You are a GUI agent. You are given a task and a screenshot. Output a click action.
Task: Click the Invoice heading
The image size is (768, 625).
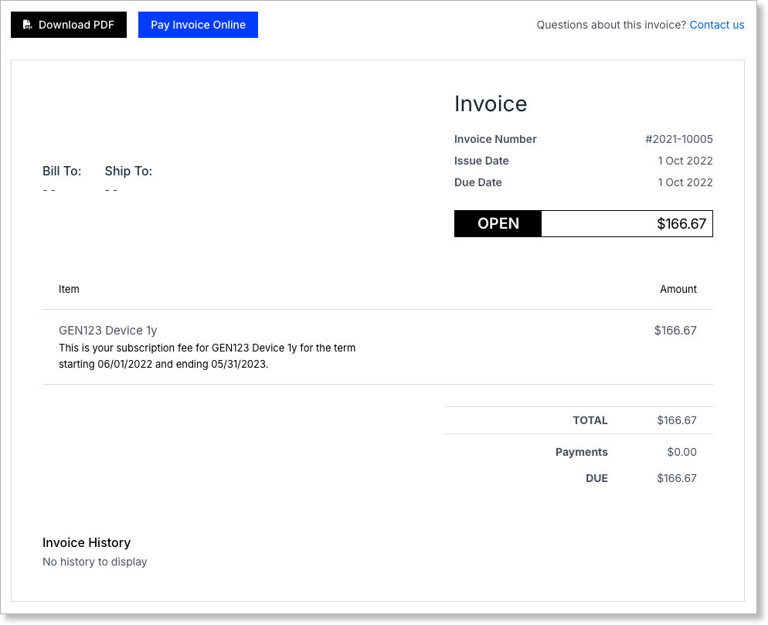coord(491,104)
